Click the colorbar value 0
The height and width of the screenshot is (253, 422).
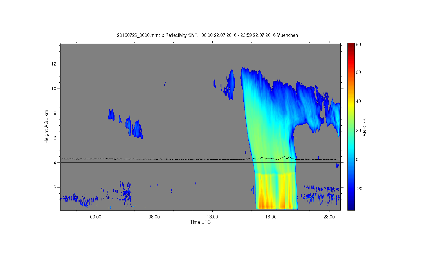(357, 159)
